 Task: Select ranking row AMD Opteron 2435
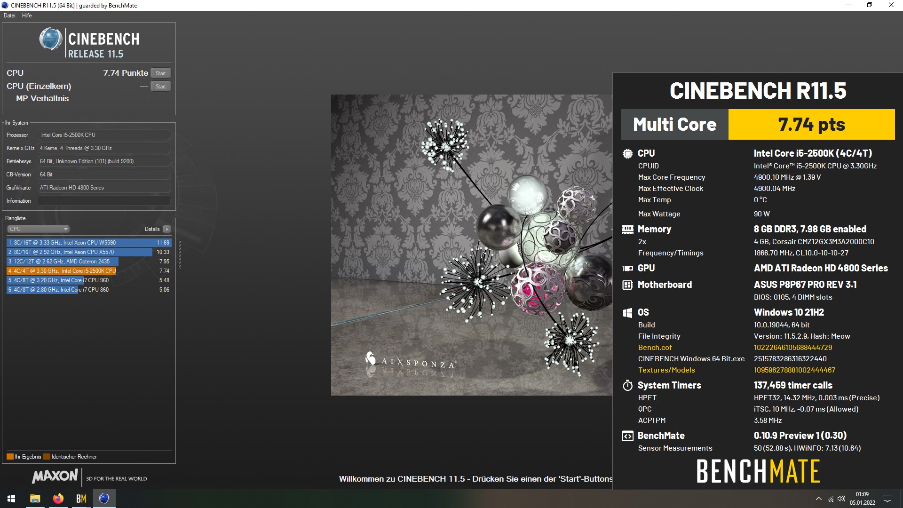pyautogui.click(x=89, y=262)
